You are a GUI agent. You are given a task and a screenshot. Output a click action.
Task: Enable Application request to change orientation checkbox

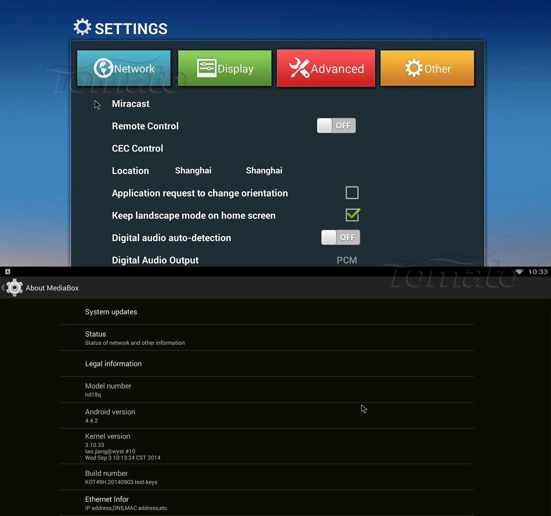pyautogui.click(x=352, y=193)
